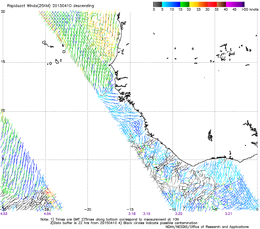260x229 pixels.
Task: Select the yellow 20–25 knots color band
Action: tap(194, 4)
